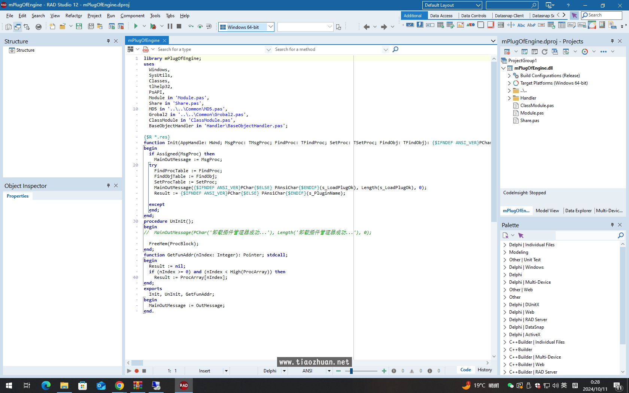The width and height of the screenshot is (629, 393).
Task: Switch to the Data Controls palette tab
Action: [x=473, y=16]
